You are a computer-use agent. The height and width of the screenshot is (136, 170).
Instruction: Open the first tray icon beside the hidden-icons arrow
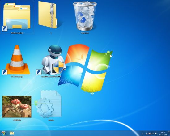146,134
